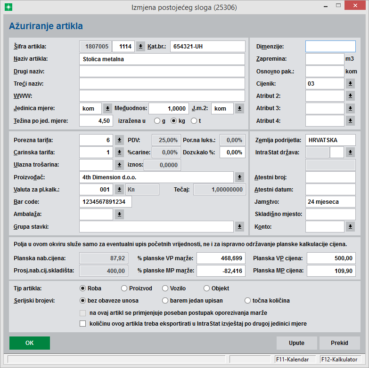Image resolution: width=369 pixels, height=368 pixels.
Task: Open the Cijenik dropdown
Action: [350, 84]
